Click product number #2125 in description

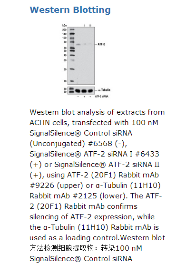(x=85, y=196)
